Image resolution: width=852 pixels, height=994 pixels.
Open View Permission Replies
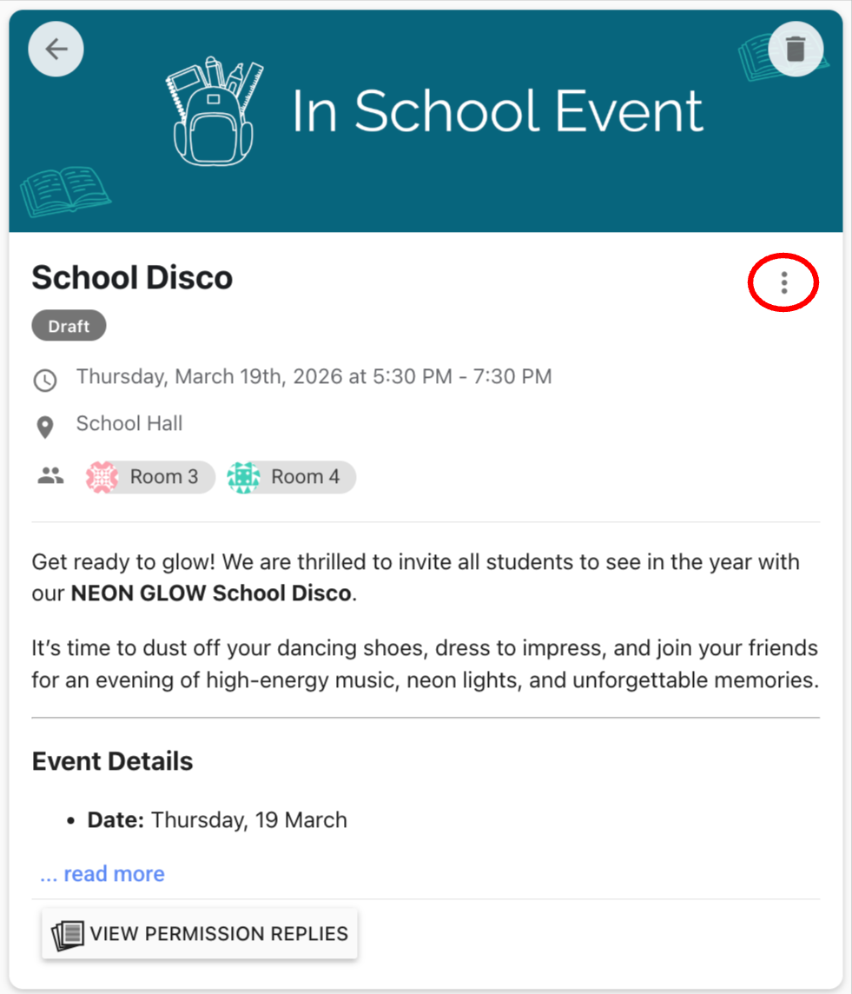(218, 934)
